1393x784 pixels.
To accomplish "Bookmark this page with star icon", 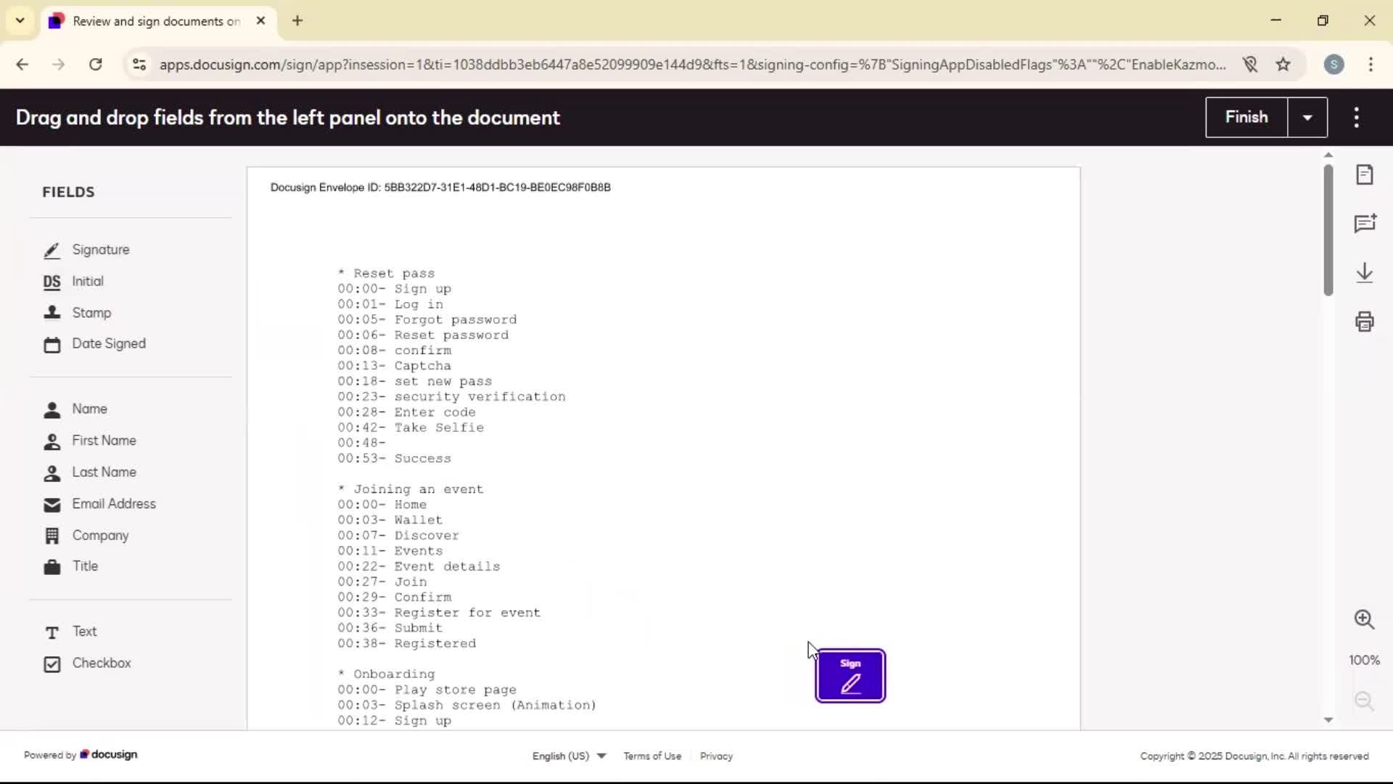I will coord(1283,65).
